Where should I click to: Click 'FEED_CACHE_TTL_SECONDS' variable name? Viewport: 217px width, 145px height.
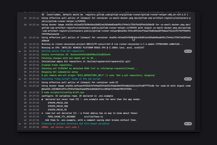point(62,117)
